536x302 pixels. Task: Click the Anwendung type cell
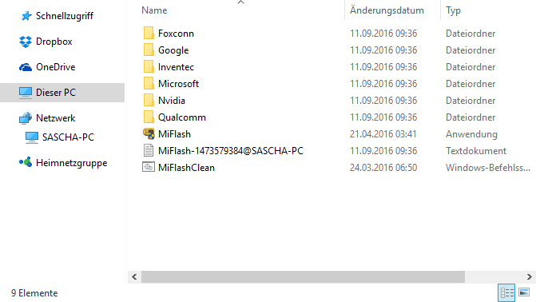tap(471, 134)
